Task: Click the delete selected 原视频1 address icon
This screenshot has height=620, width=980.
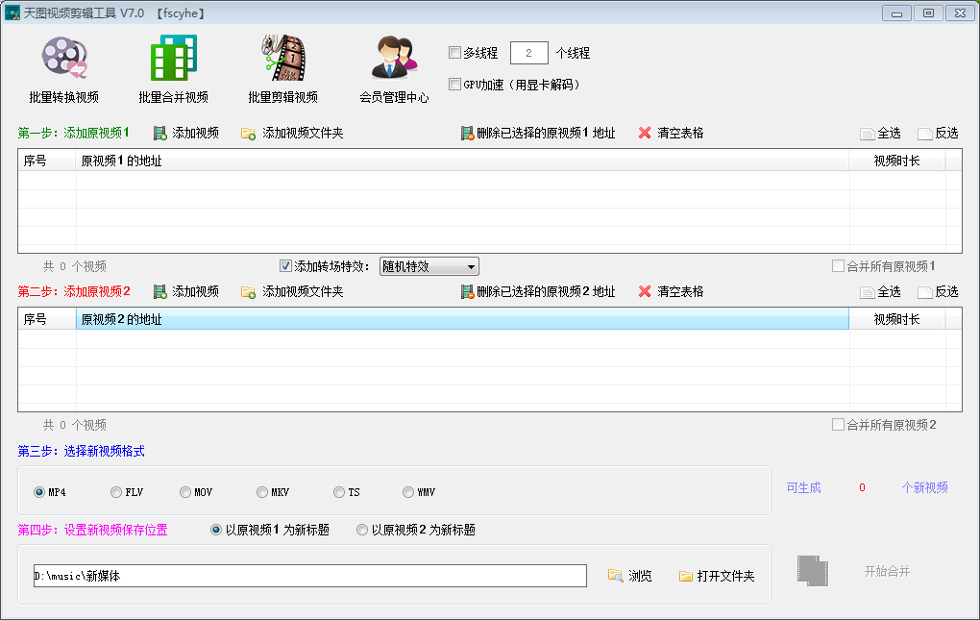Action: [467, 133]
